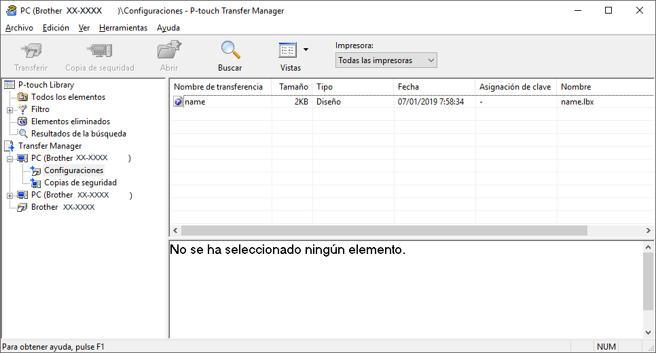The width and height of the screenshot is (656, 353).
Task: Open the Vistas dropdown arrow
Action: click(x=306, y=50)
